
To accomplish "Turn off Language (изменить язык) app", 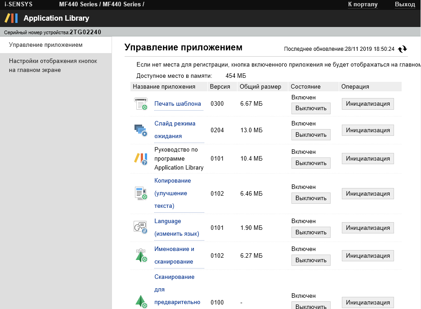I will point(311,232).
